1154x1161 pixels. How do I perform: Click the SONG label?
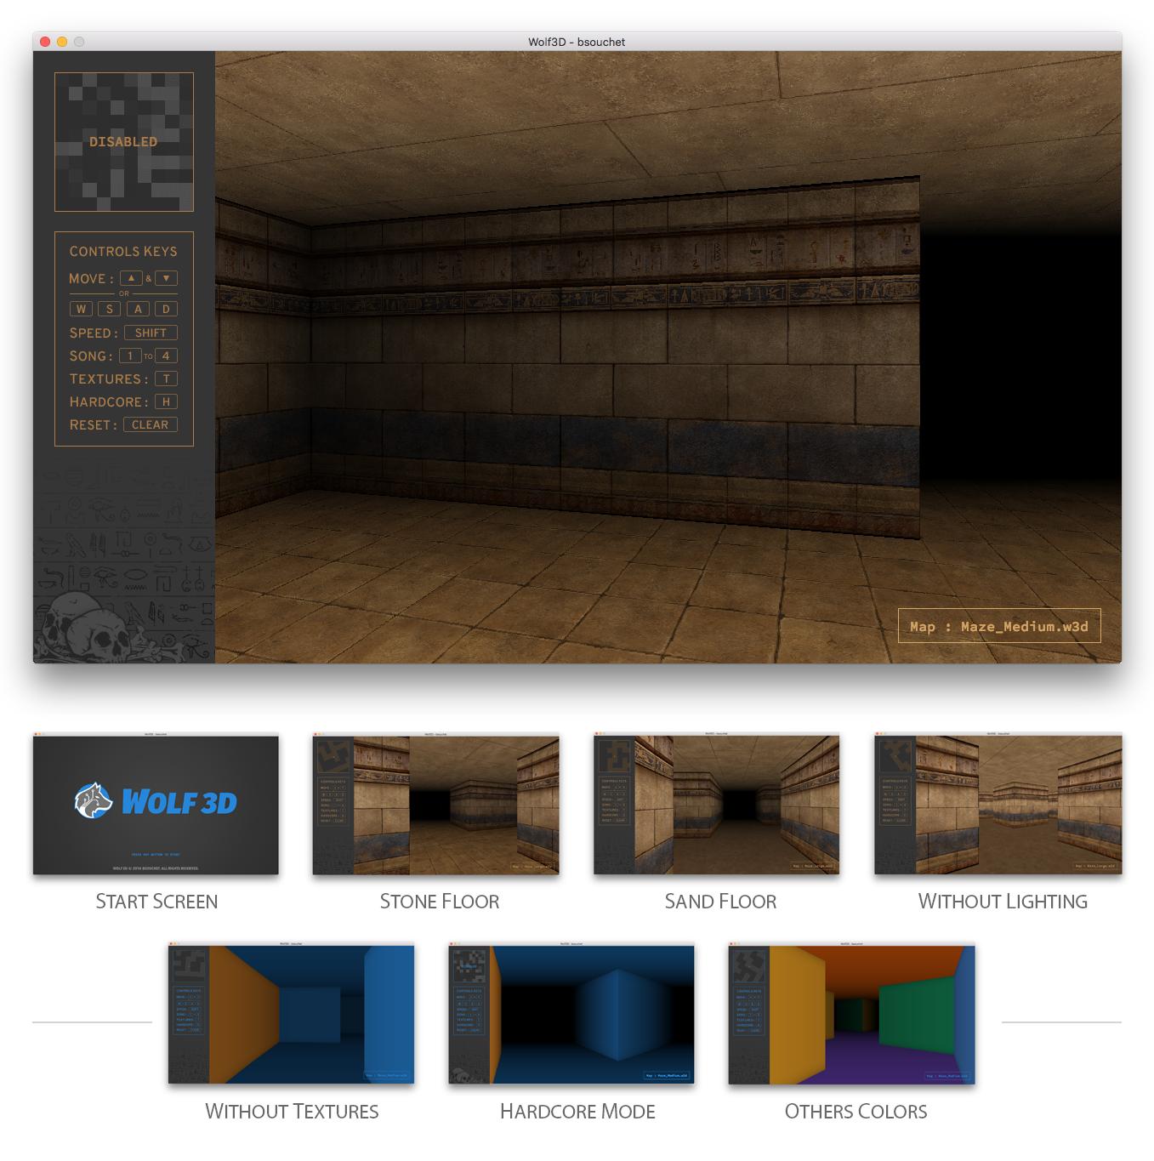pos(90,356)
